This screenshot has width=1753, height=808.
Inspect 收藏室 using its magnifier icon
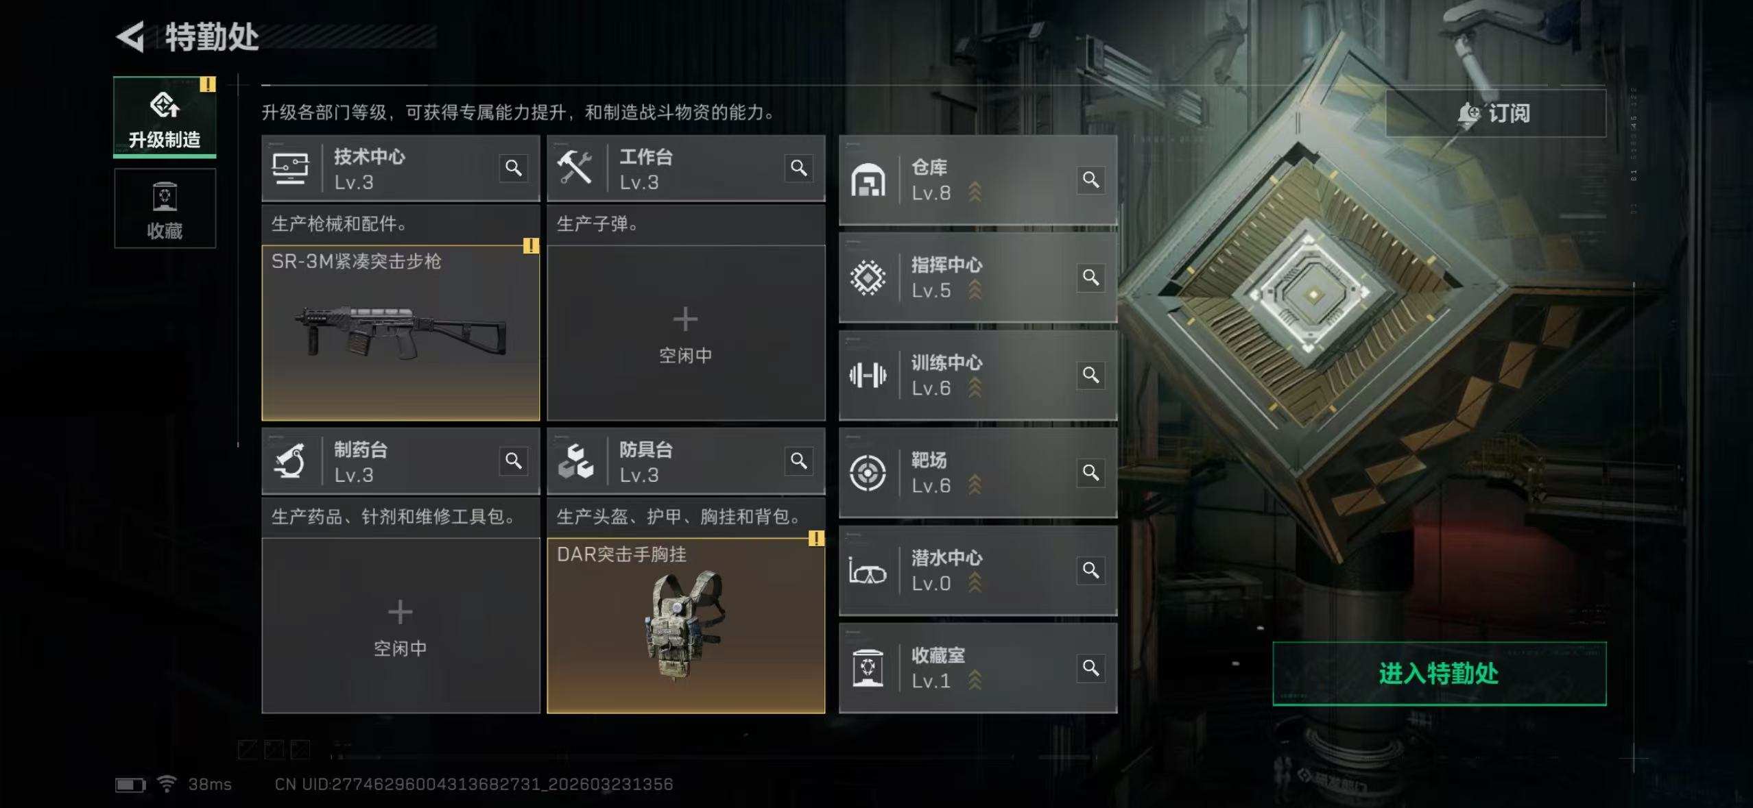point(1090,668)
